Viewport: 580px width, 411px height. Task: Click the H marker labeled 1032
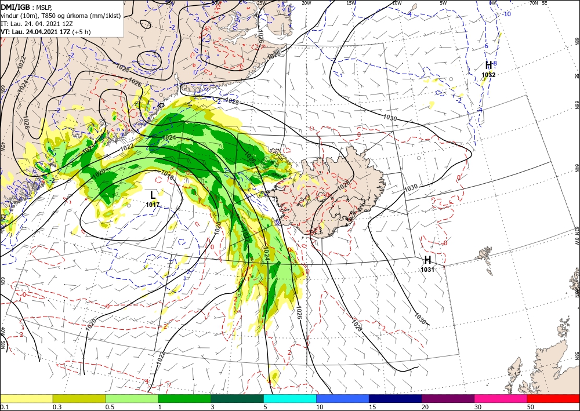(488, 65)
